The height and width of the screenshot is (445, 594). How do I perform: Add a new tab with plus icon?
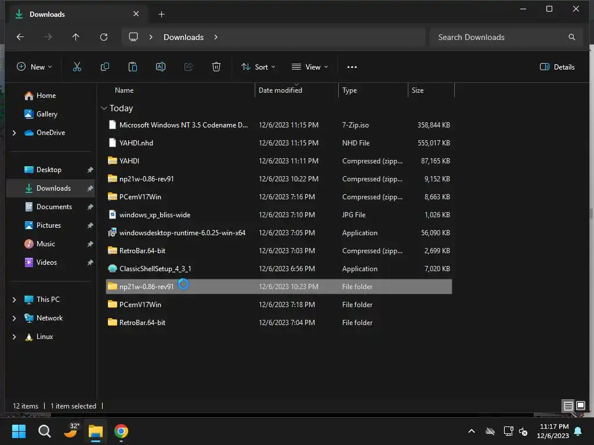[161, 14]
